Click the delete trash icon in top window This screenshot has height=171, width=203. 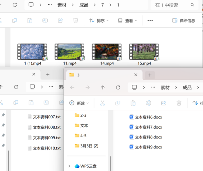(76, 21)
